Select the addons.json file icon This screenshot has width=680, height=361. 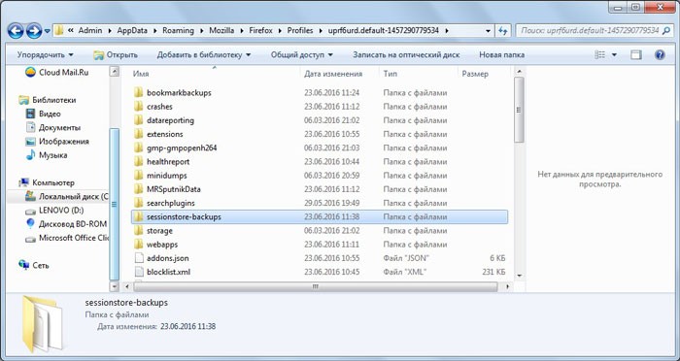(x=139, y=258)
